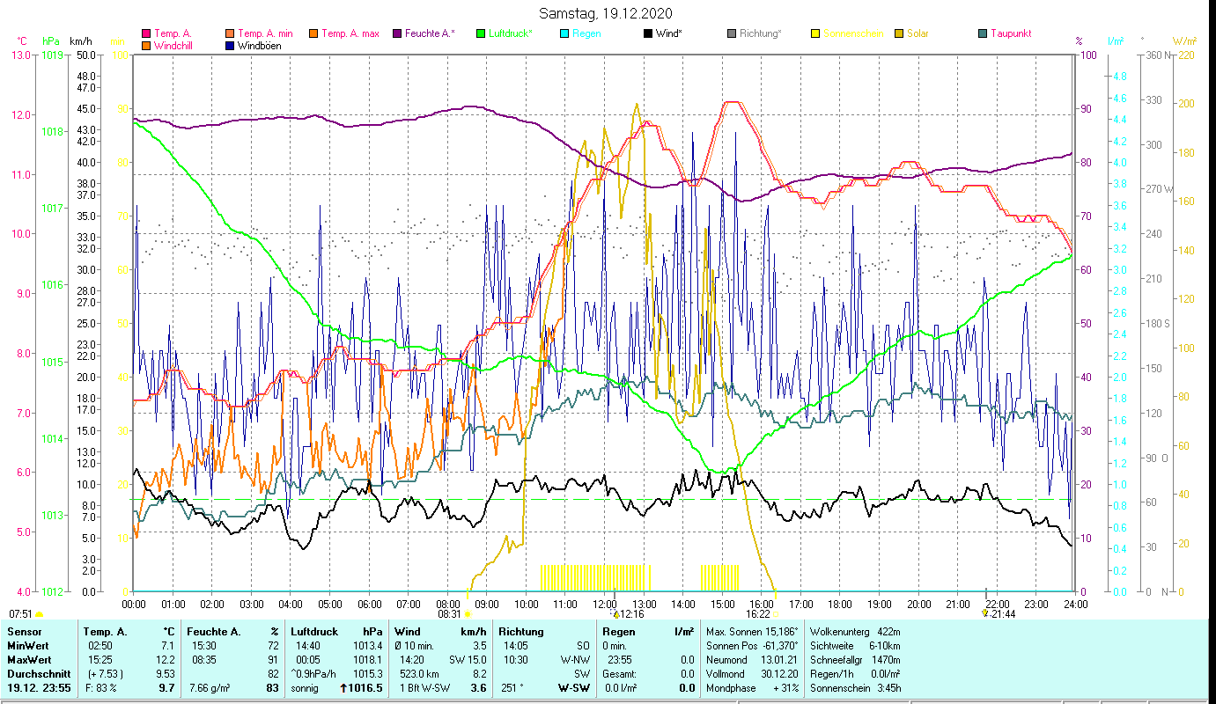Click the Temp. A. max legend swatch
Viewport: 1216px width, 704px height.
(313, 34)
